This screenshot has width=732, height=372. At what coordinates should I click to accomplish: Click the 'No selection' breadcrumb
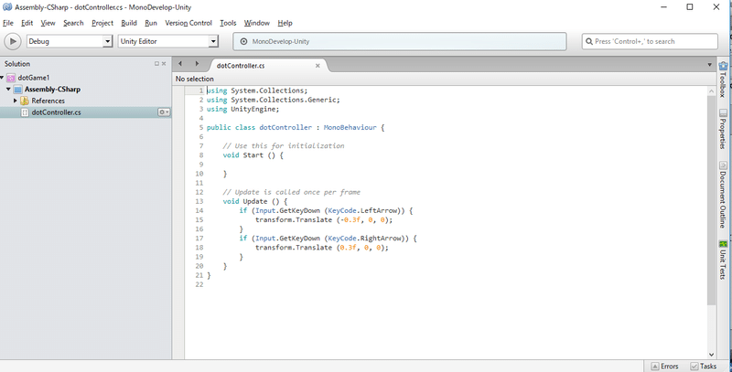pyautogui.click(x=195, y=79)
